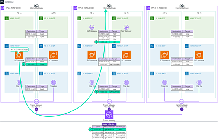Select step 4 marker beside IGW route

click(96, 42)
